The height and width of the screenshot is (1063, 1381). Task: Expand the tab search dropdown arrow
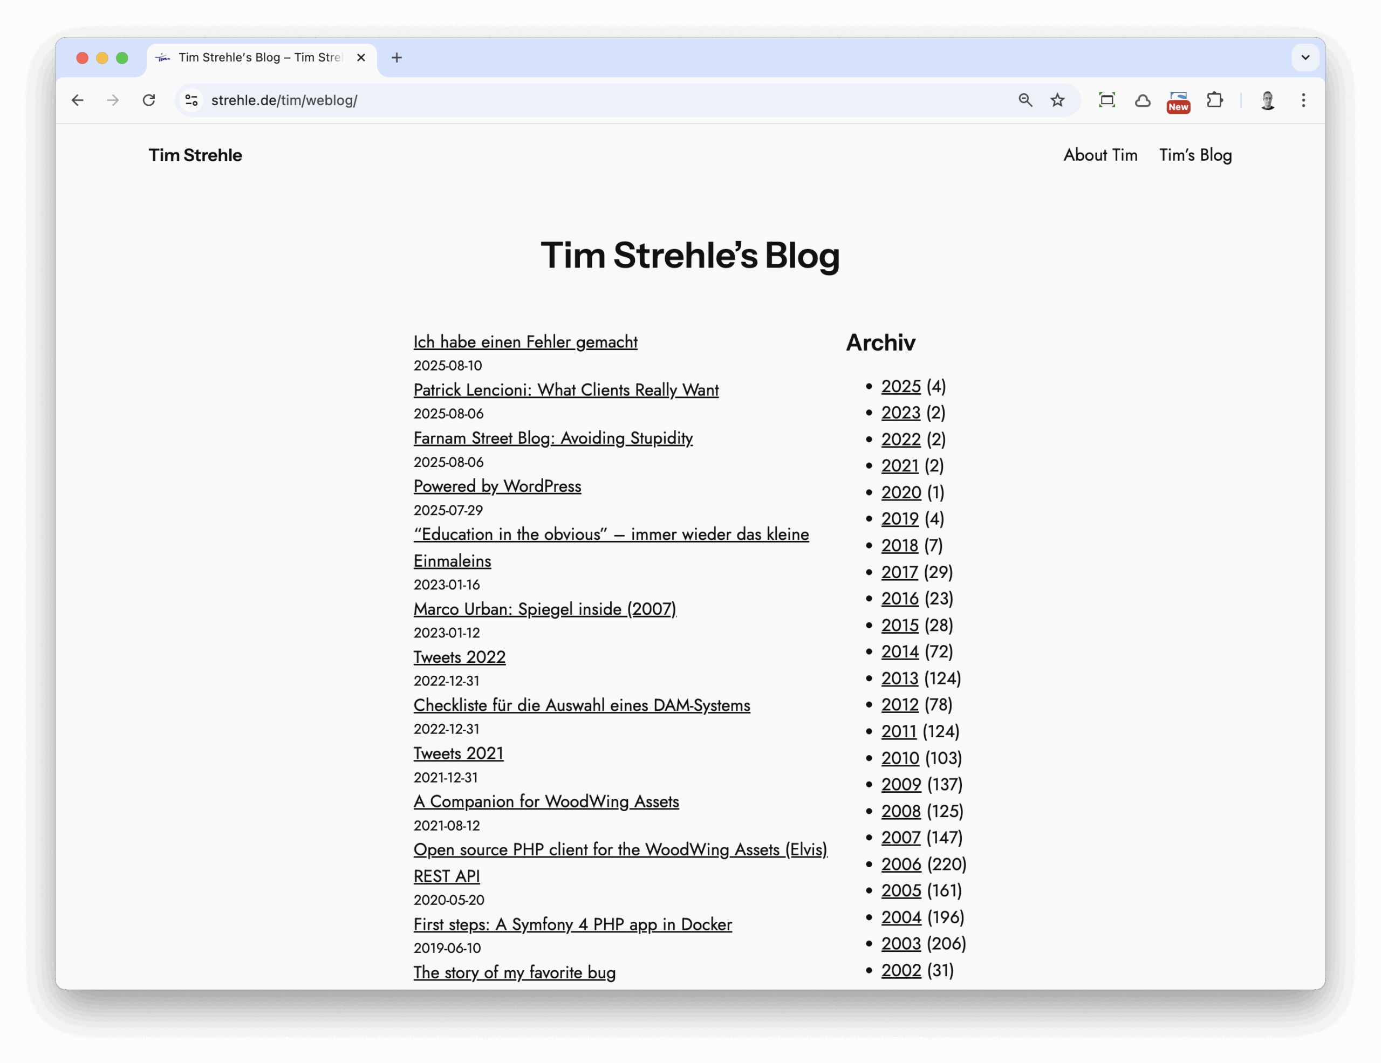pos(1305,58)
